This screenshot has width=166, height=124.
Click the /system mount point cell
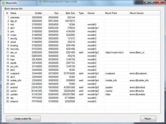coord(109,88)
